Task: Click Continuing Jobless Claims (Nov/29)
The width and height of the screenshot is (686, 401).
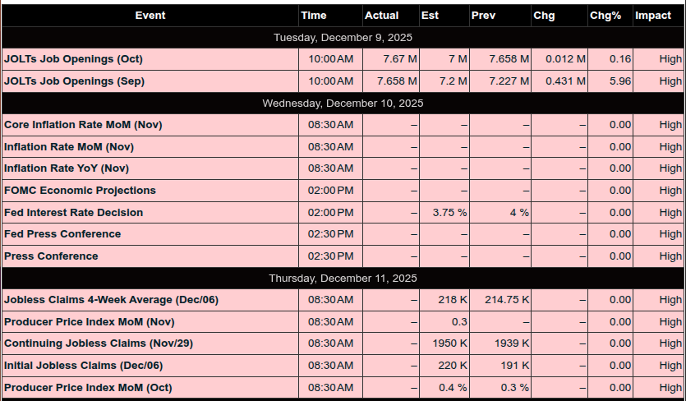Action: point(99,343)
